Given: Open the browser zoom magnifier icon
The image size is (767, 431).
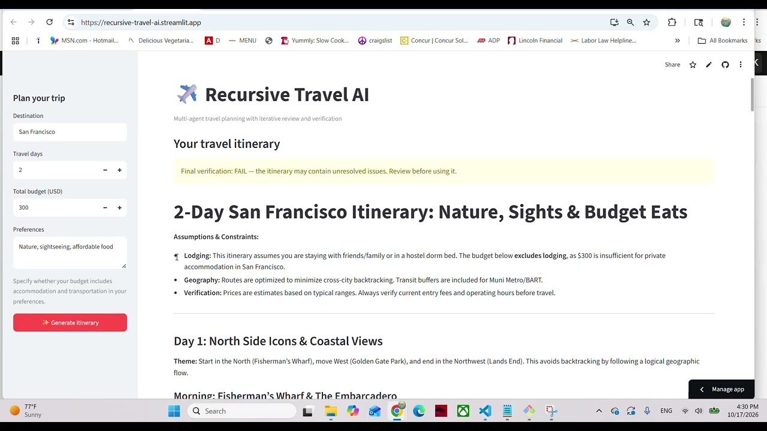Looking at the screenshot, I should pos(630,22).
